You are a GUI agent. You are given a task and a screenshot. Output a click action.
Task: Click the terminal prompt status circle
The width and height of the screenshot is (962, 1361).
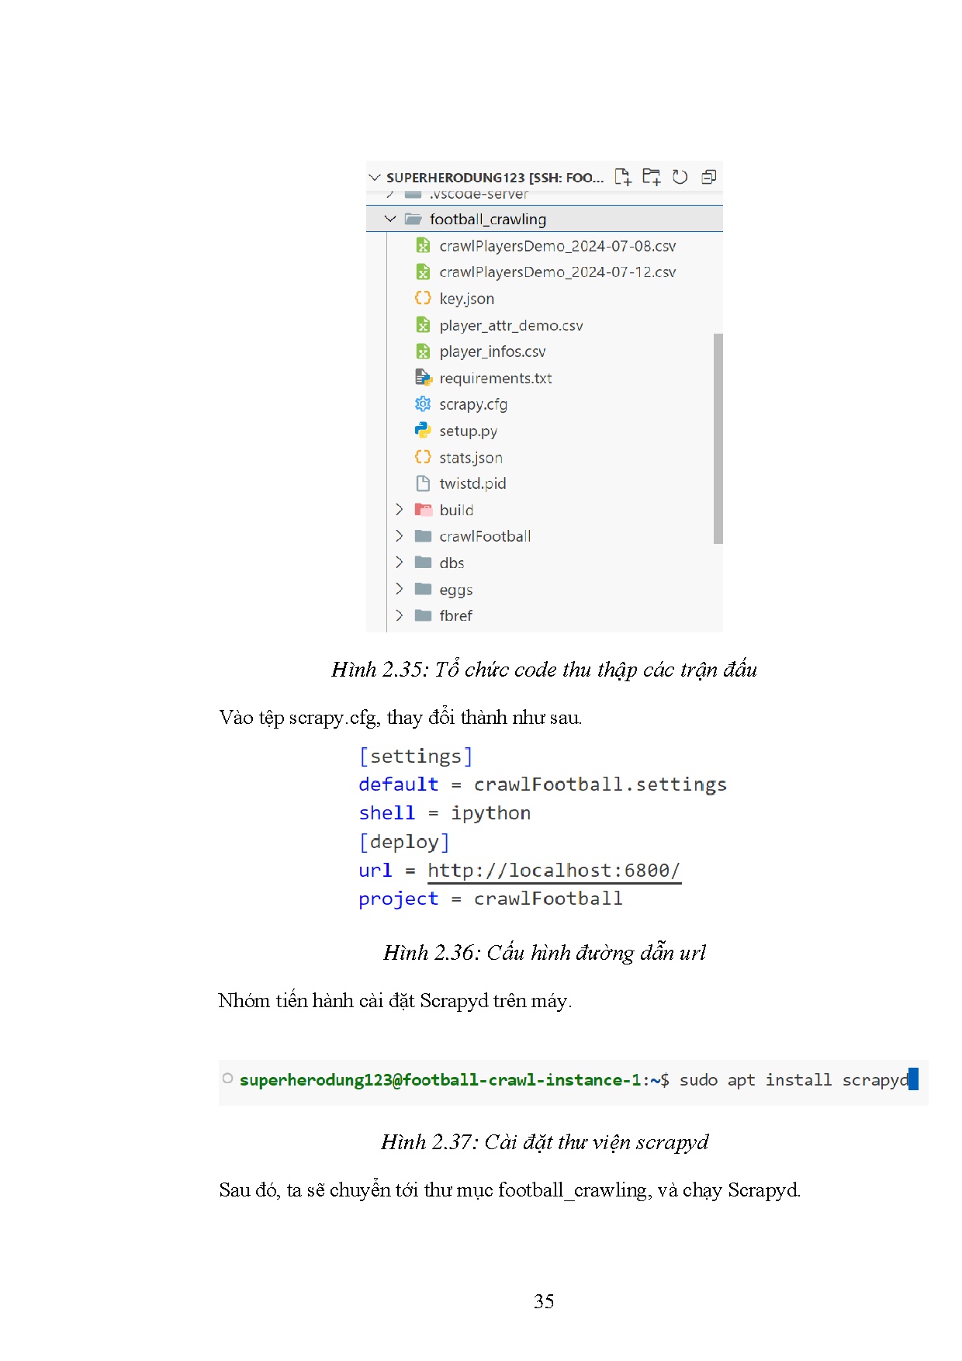click(x=227, y=1079)
